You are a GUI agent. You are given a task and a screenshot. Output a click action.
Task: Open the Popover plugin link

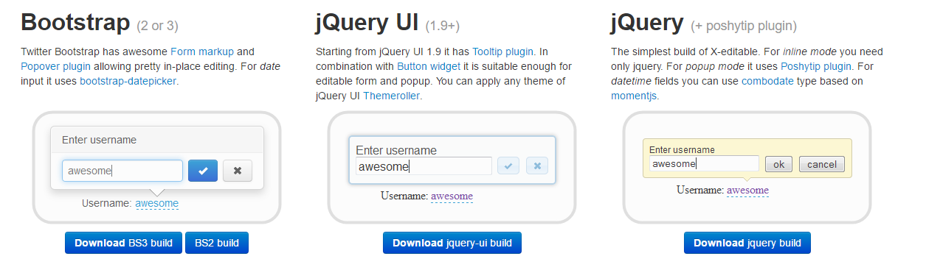point(56,67)
